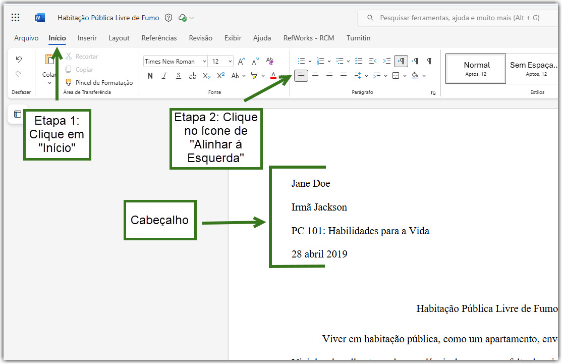The image size is (562, 364).
Task: Toggle strikethrough formatting
Action: coord(193,76)
